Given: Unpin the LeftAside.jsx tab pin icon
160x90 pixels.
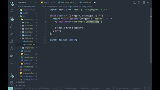Looking at the screenshot, I should click(x=75, y=2).
